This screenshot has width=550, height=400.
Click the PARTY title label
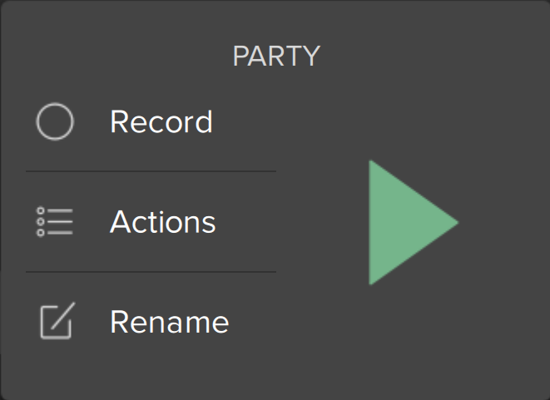276,57
